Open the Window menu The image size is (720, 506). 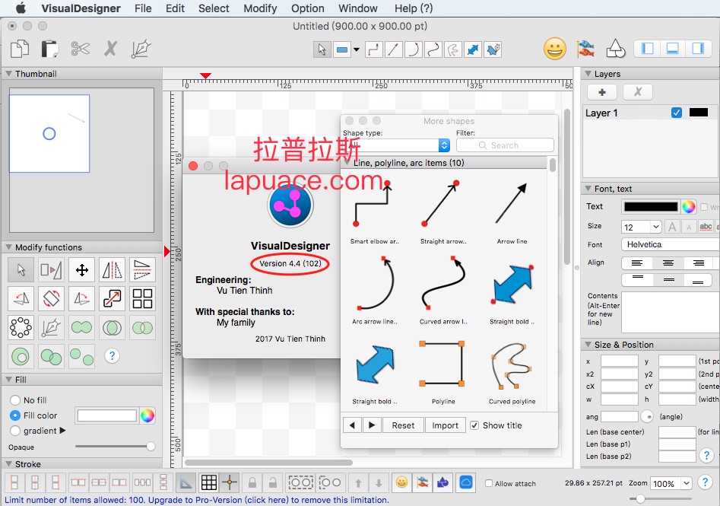[x=357, y=8]
